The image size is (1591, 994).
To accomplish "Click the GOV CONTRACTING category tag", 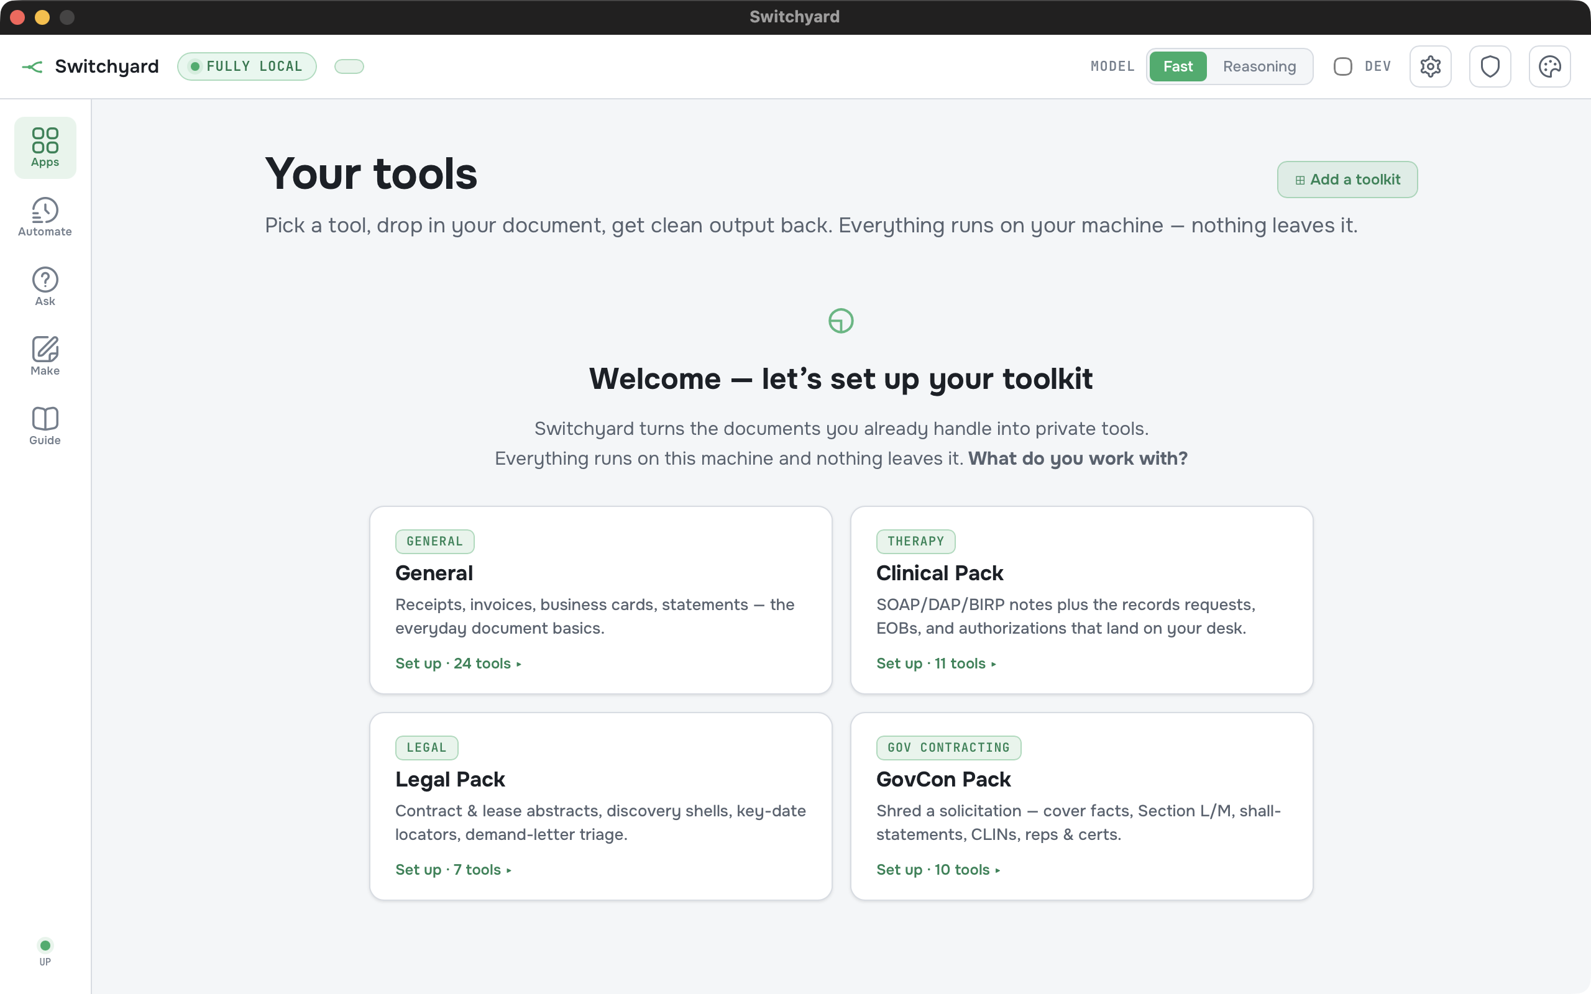I will 948,748.
